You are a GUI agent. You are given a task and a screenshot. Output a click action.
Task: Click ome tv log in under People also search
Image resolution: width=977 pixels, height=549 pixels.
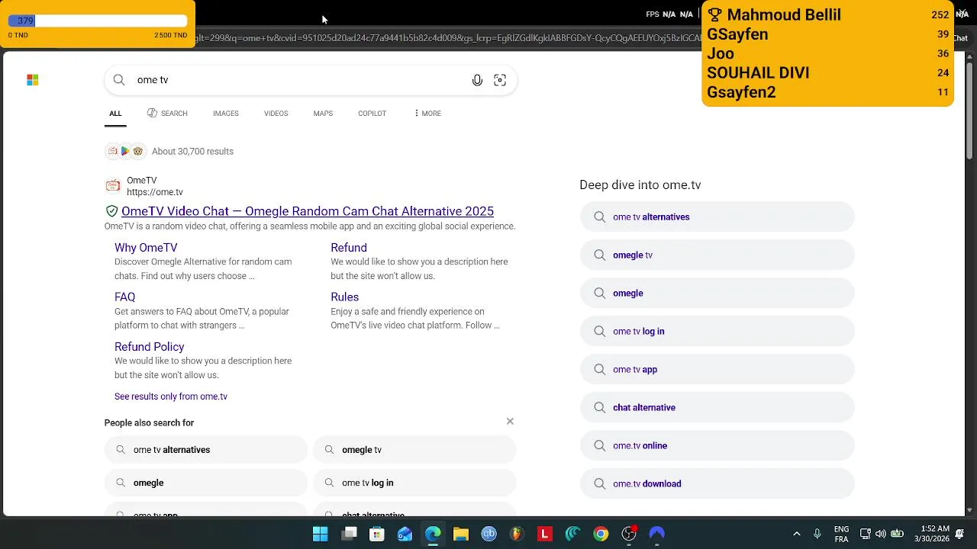click(x=414, y=483)
